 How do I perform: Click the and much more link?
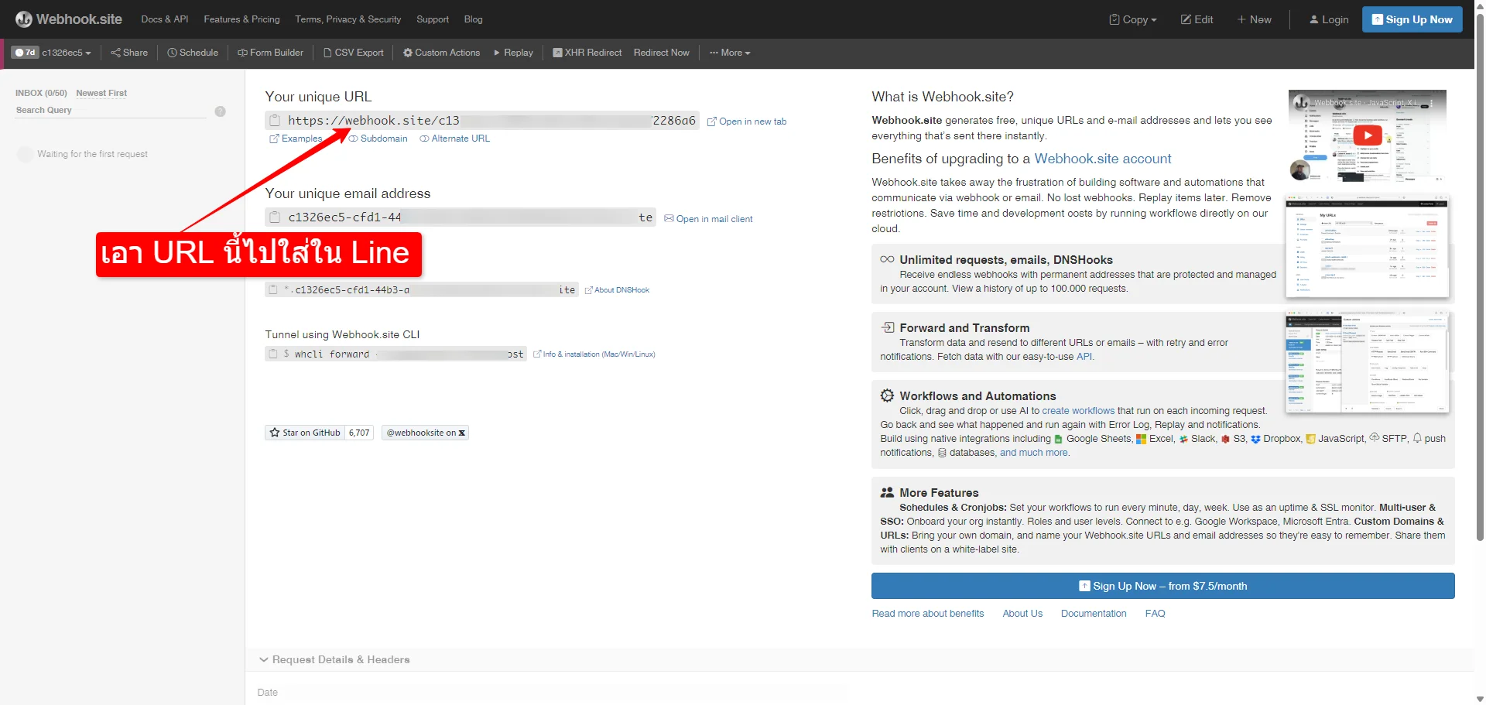click(x=1034, y=453)
